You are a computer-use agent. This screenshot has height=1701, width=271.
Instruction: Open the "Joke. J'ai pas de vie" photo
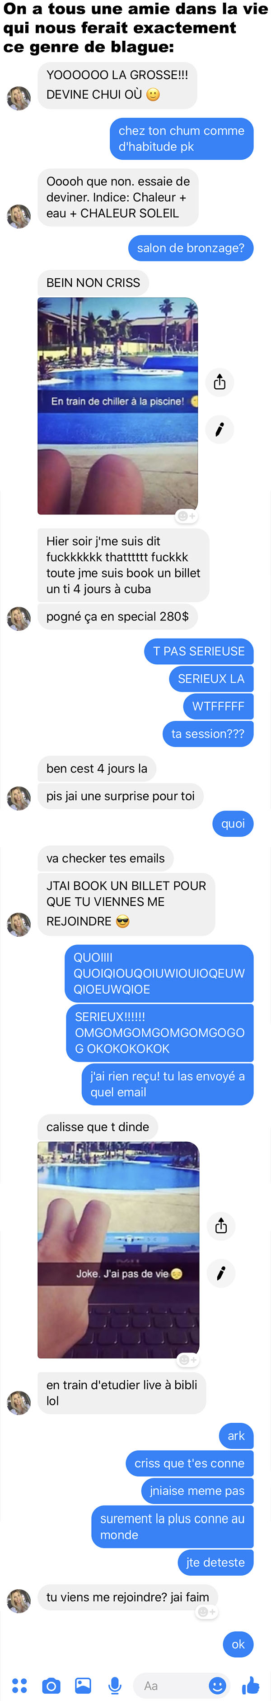point(119,1249)
